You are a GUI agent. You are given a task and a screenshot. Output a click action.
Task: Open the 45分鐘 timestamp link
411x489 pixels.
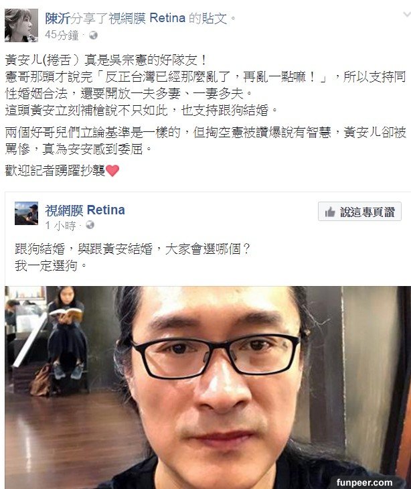click(x=62, y=35)
